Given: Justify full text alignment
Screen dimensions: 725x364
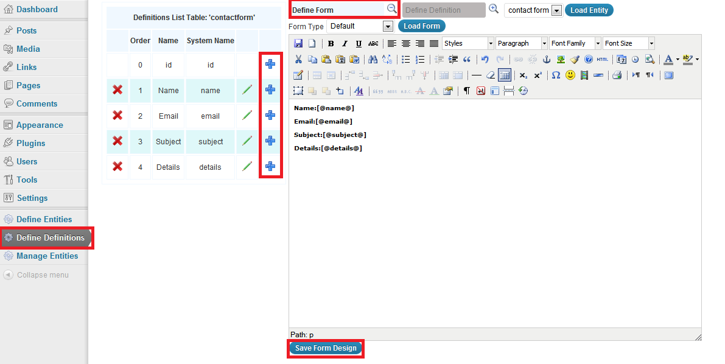Looking at the screenshot, I should 433,43.
